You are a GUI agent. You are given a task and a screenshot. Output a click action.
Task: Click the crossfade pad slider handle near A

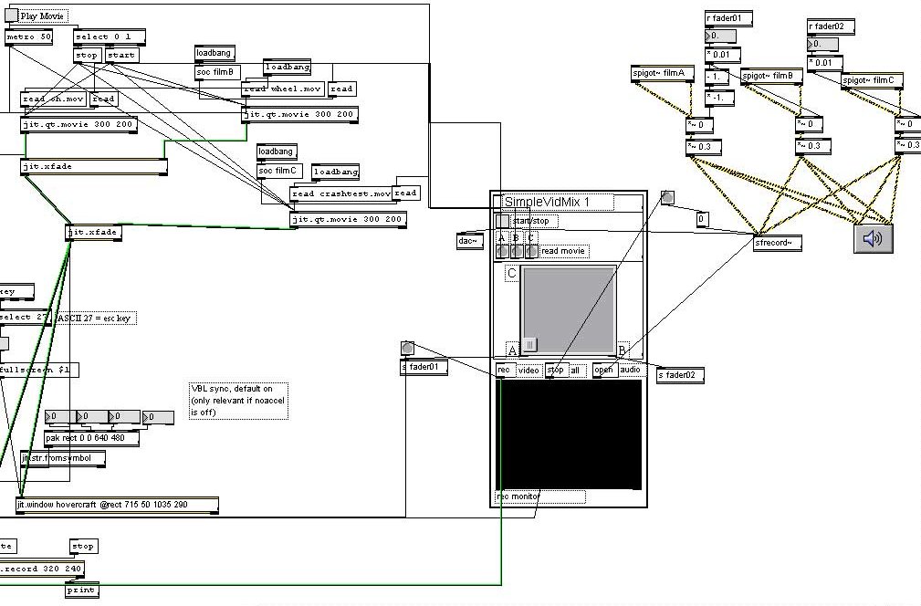click(529, 345)
